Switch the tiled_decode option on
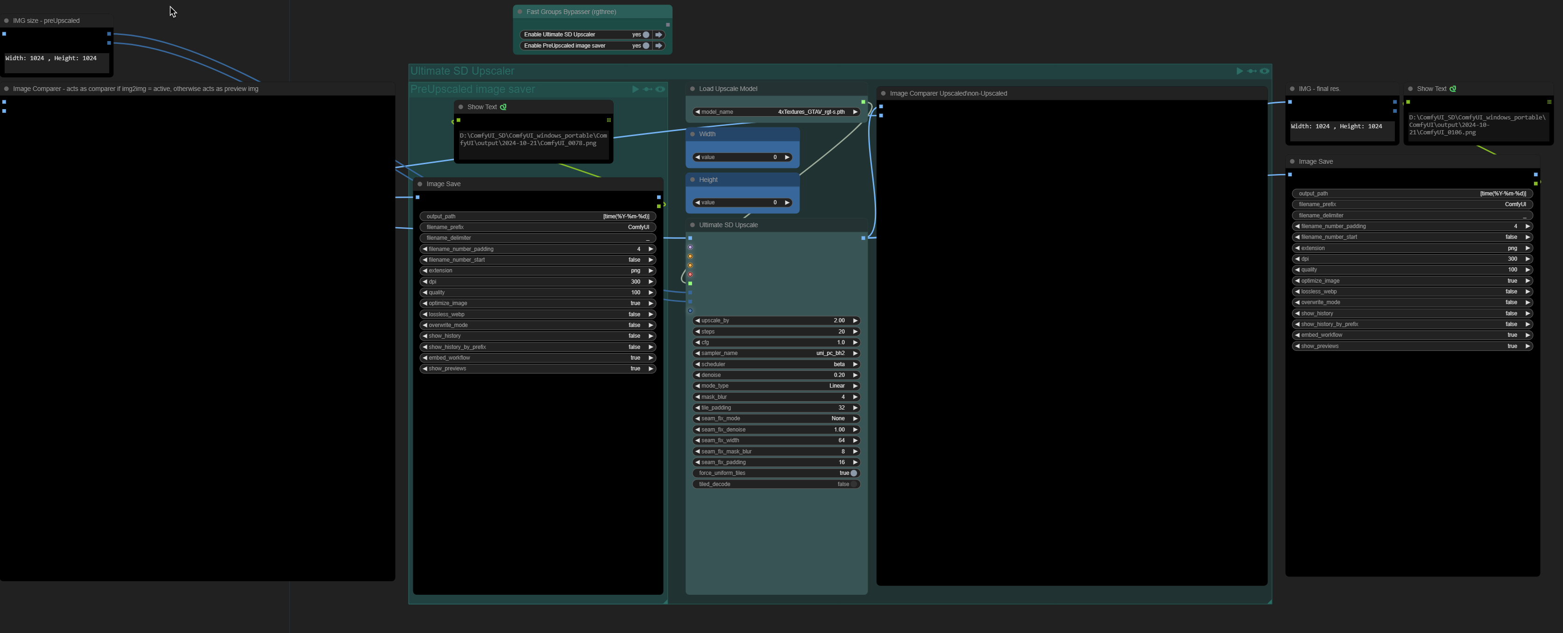 click(776, 484)
